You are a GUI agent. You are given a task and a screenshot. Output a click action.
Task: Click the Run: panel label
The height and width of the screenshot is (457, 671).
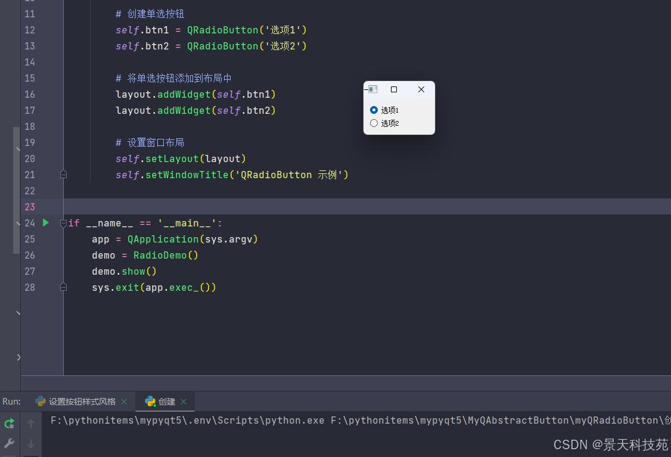pyautogui.click(x=11, y=402)
